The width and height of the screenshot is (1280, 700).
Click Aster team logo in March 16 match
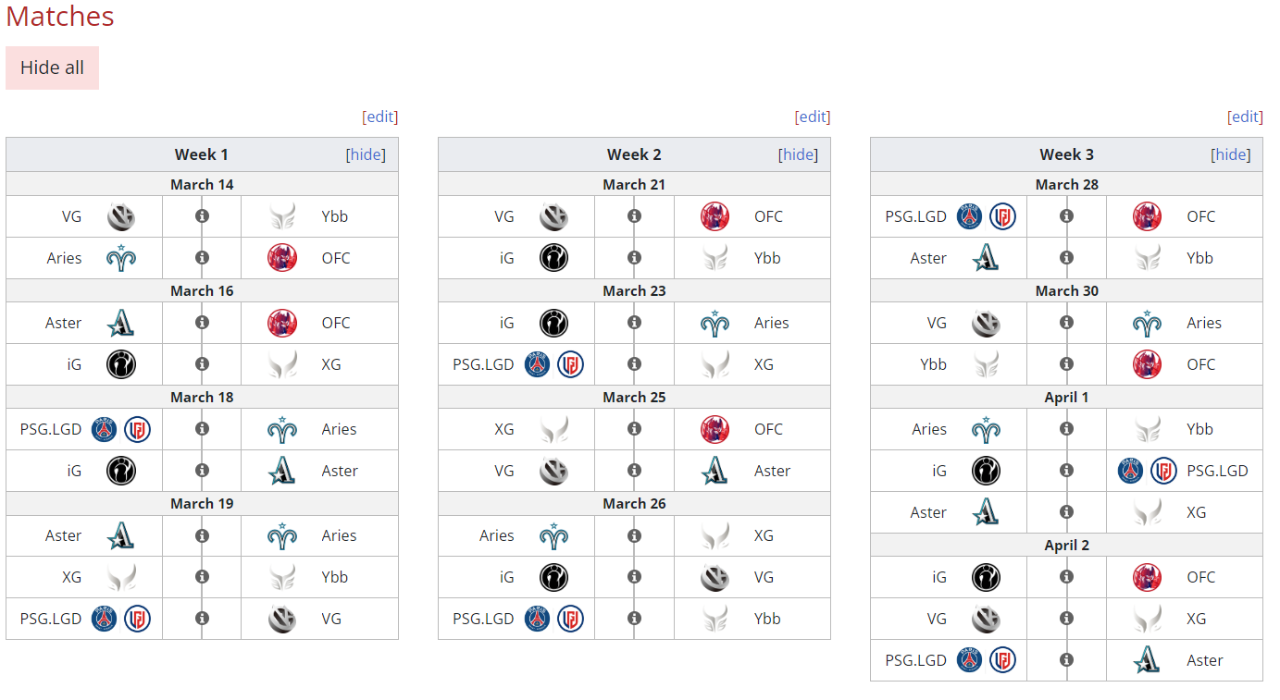121,323
